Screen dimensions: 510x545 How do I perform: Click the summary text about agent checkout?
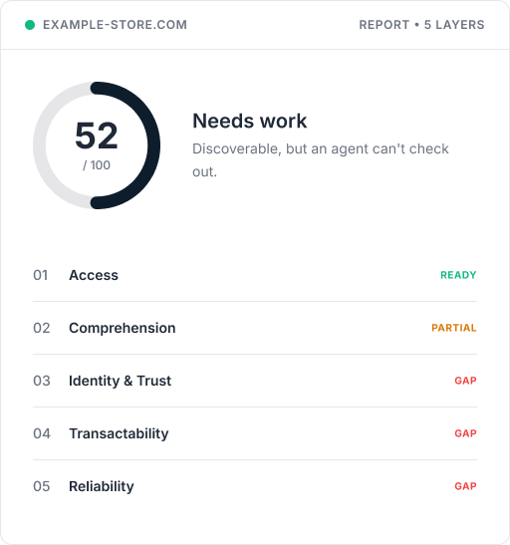(321, 160)
